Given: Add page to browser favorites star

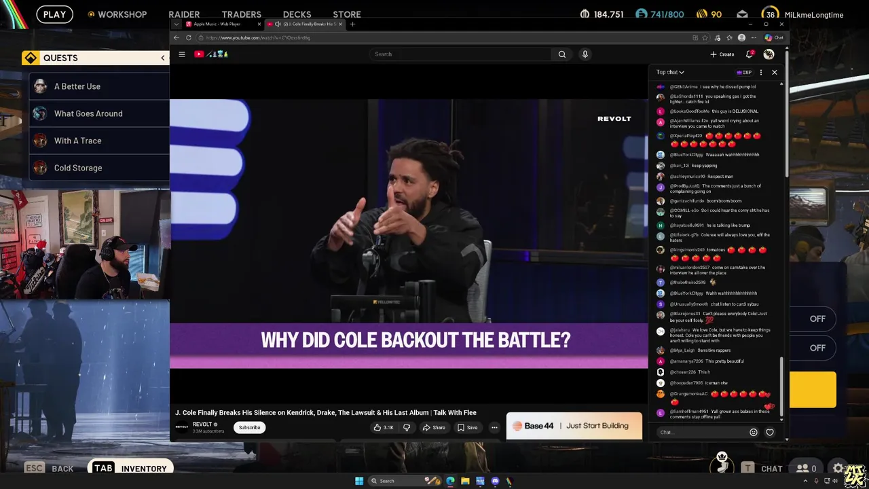Looking at the screenshot, I should point(705,38).
